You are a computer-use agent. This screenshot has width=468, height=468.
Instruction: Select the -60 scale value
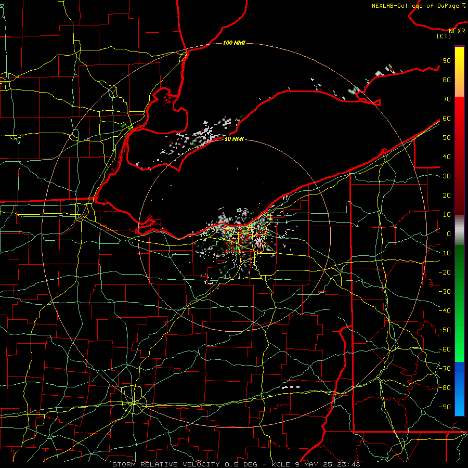coord(445,349)
